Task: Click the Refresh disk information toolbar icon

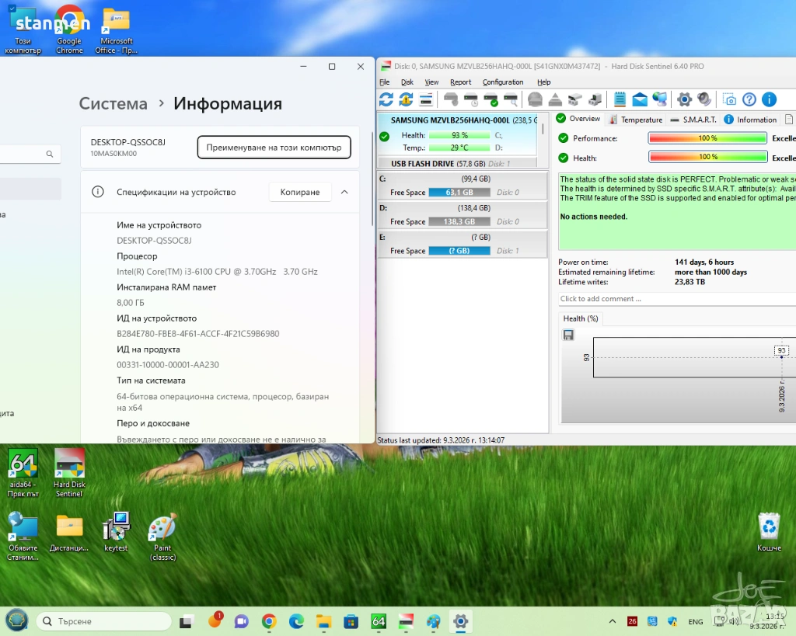Action: [x=386, y=99]
